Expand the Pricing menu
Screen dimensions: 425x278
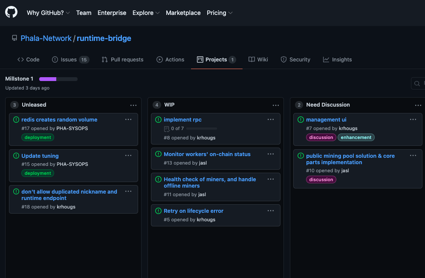[220, 13]
